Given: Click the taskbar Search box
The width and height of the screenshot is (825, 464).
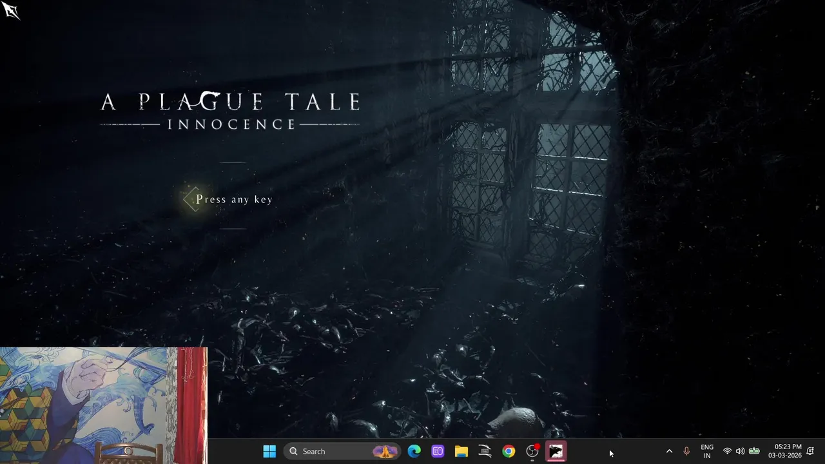Looking at the screenshot, I should tap(342, 451).
